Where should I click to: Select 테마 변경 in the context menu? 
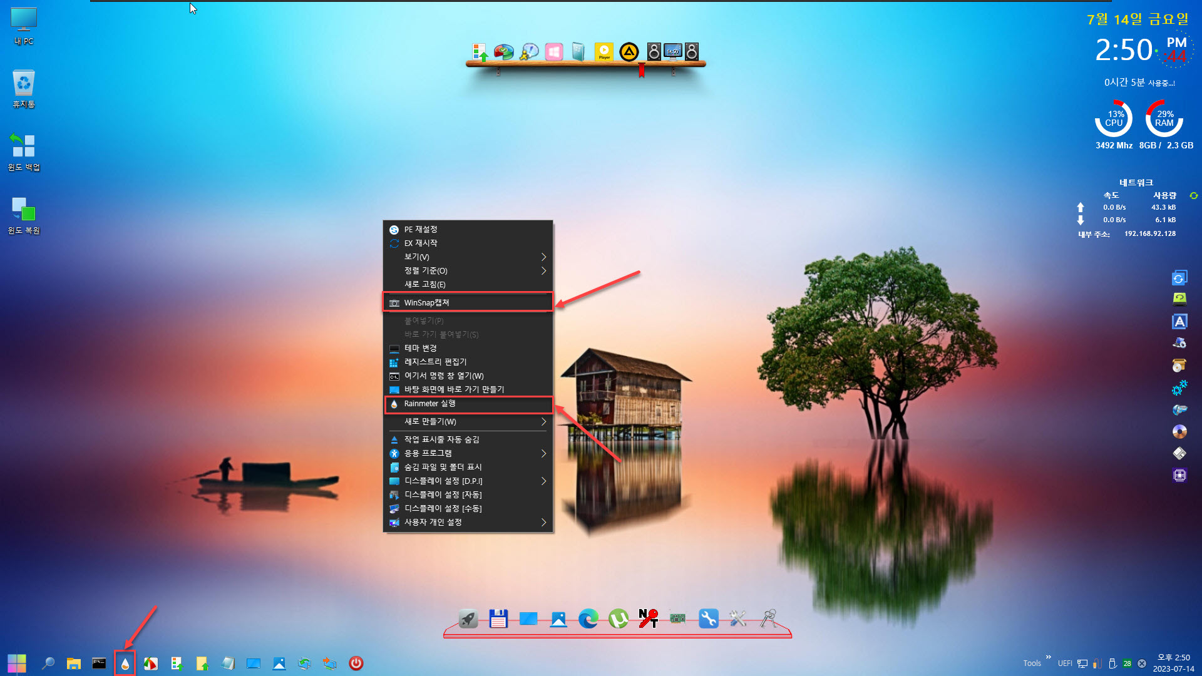pos(468,349)
